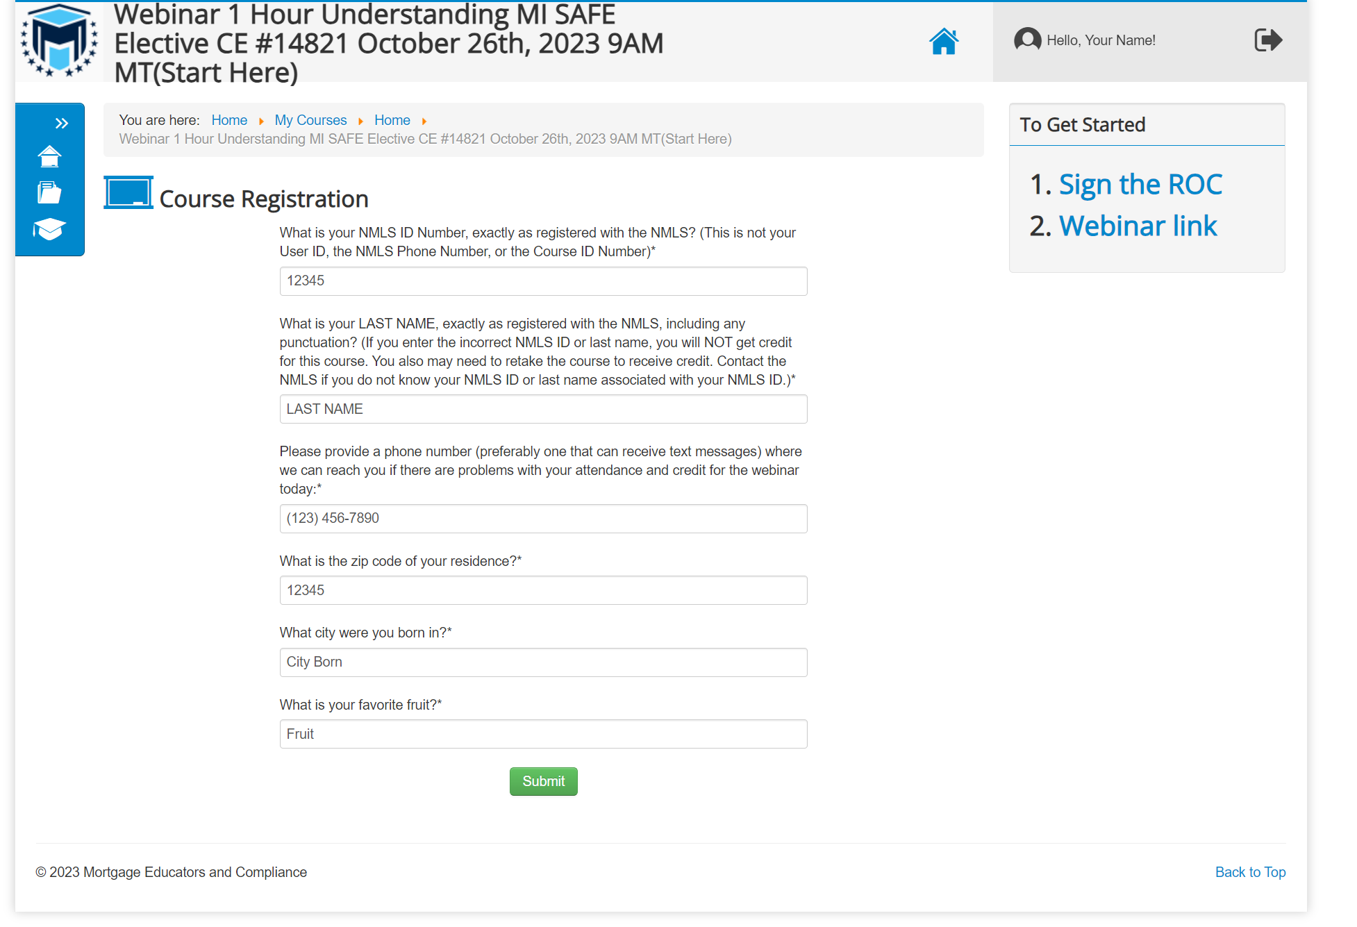Focus the favorite fruit input field
This screenshot has height=927, width=1357.
pos(543,734)
